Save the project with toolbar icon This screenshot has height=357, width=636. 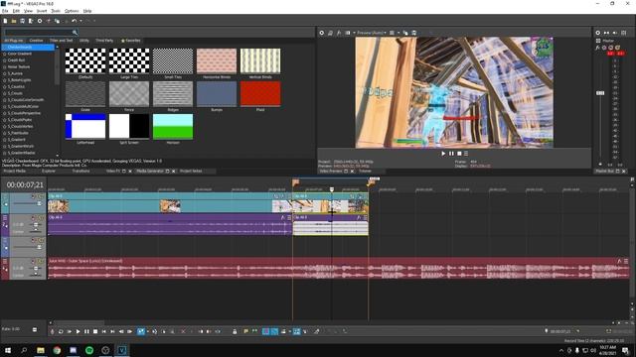[x=22, y=21]
